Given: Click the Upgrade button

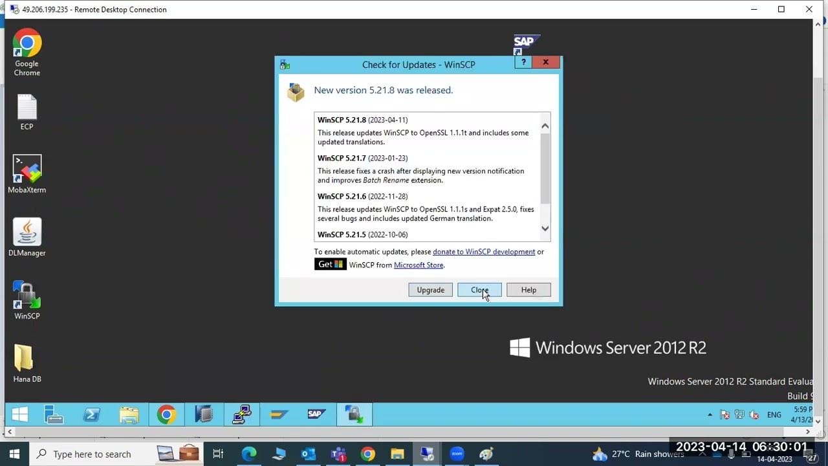Looking at the screenshot, I should coord(430,290).
